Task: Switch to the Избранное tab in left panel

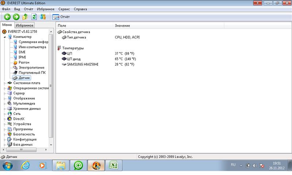Action: click(24, 25)
